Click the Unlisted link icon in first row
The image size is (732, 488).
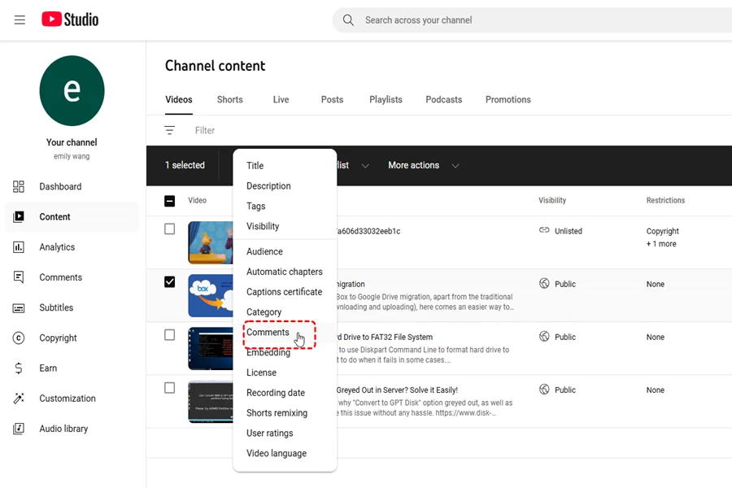pos(544,230)
